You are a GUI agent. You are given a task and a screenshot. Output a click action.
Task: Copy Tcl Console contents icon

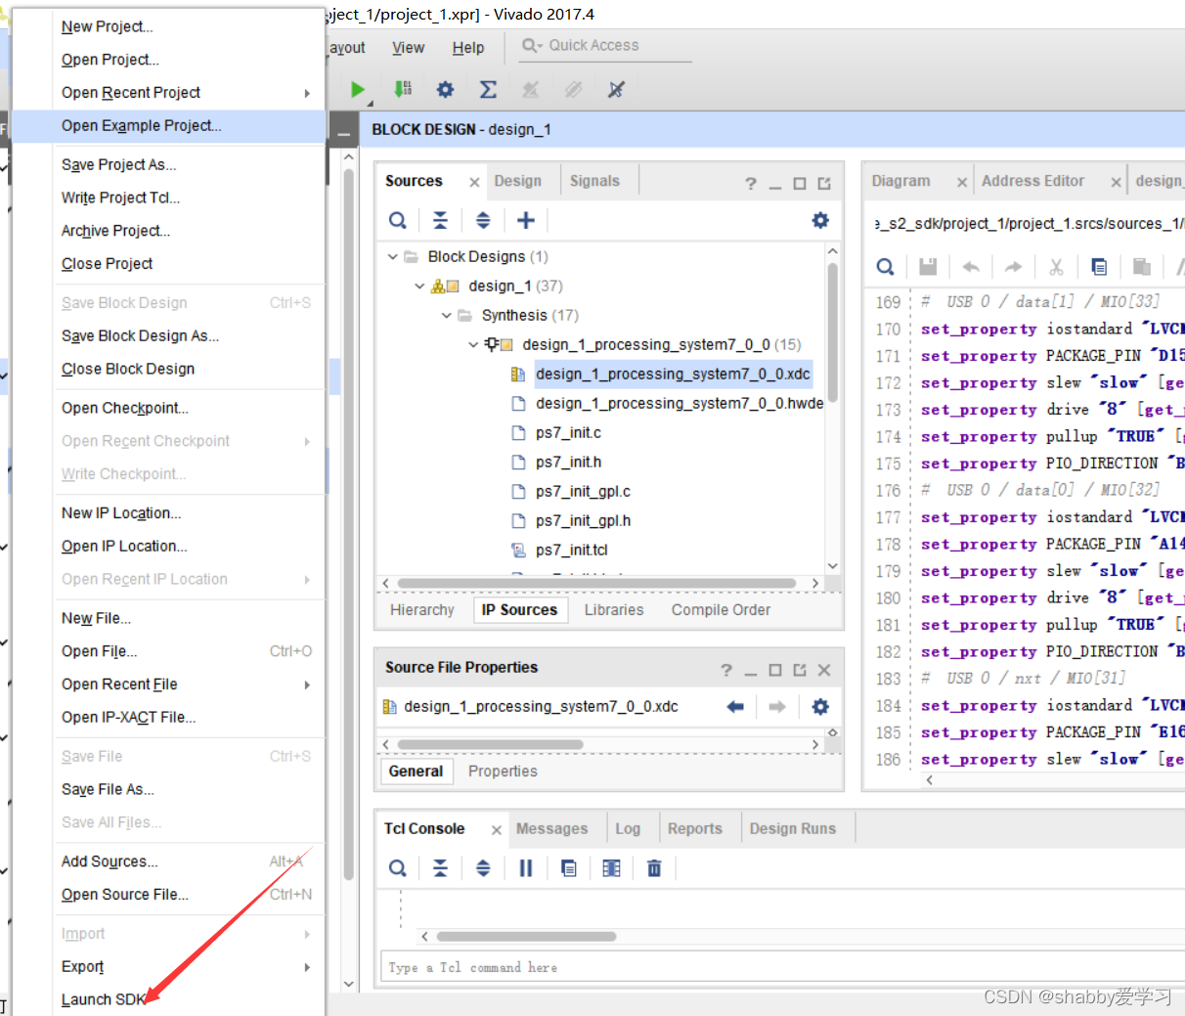coord(569,868)
